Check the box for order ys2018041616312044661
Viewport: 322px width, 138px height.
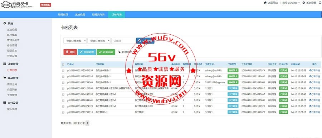click(x=63, y=100)
